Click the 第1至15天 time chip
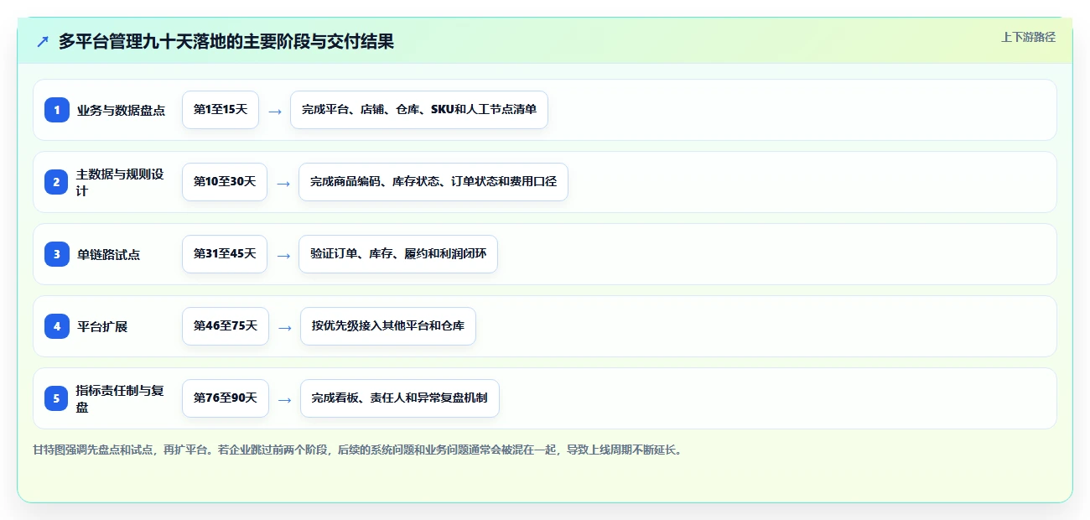1090x520 pixels. pos(221,110)
